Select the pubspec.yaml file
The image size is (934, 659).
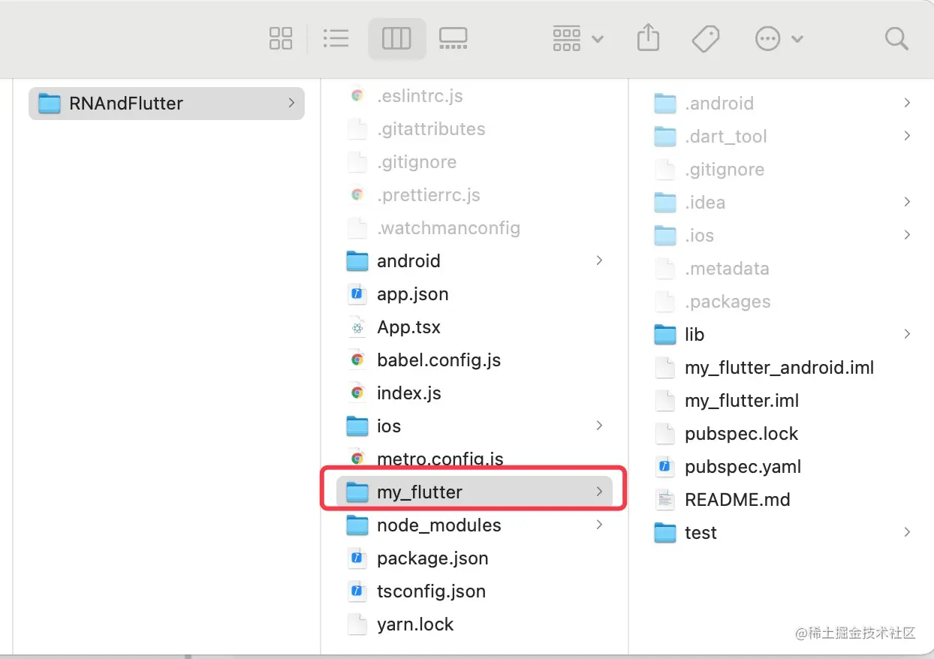(743, 467)
